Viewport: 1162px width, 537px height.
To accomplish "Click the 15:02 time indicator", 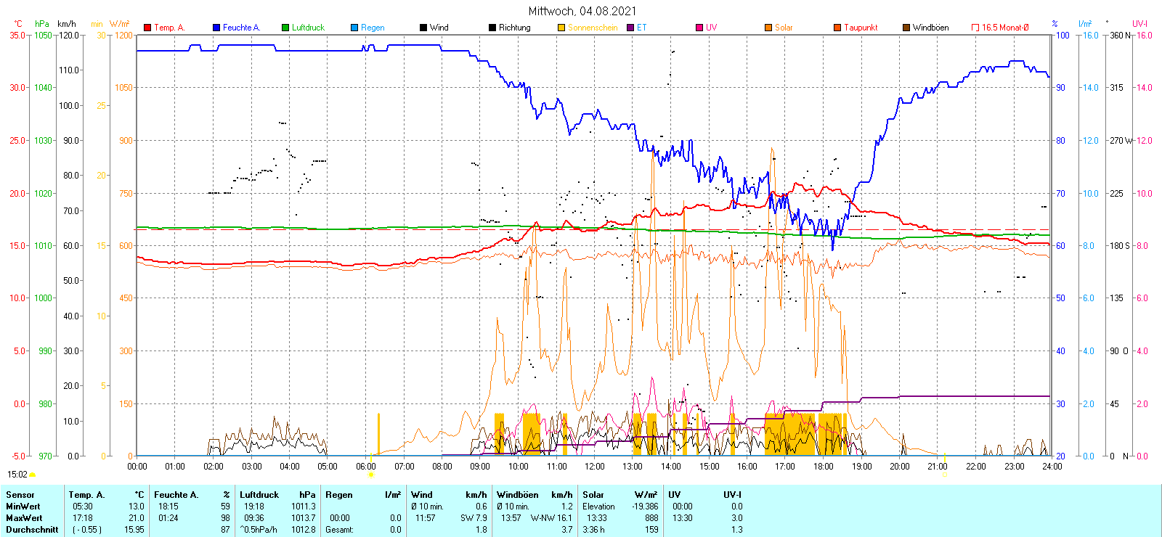I will [17, 475].
